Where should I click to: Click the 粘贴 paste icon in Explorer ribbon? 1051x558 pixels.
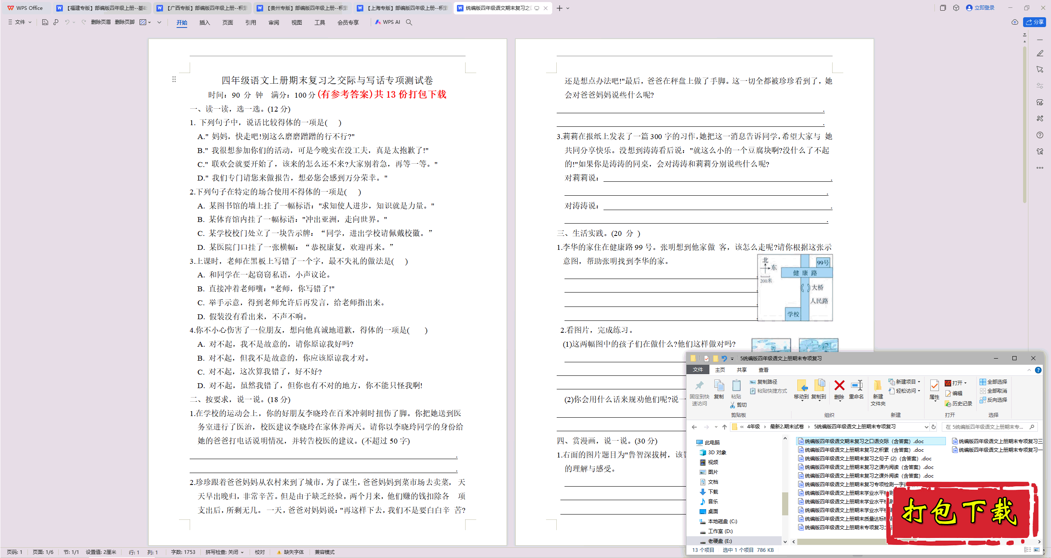pyautogui.click(x=736, y=389)
